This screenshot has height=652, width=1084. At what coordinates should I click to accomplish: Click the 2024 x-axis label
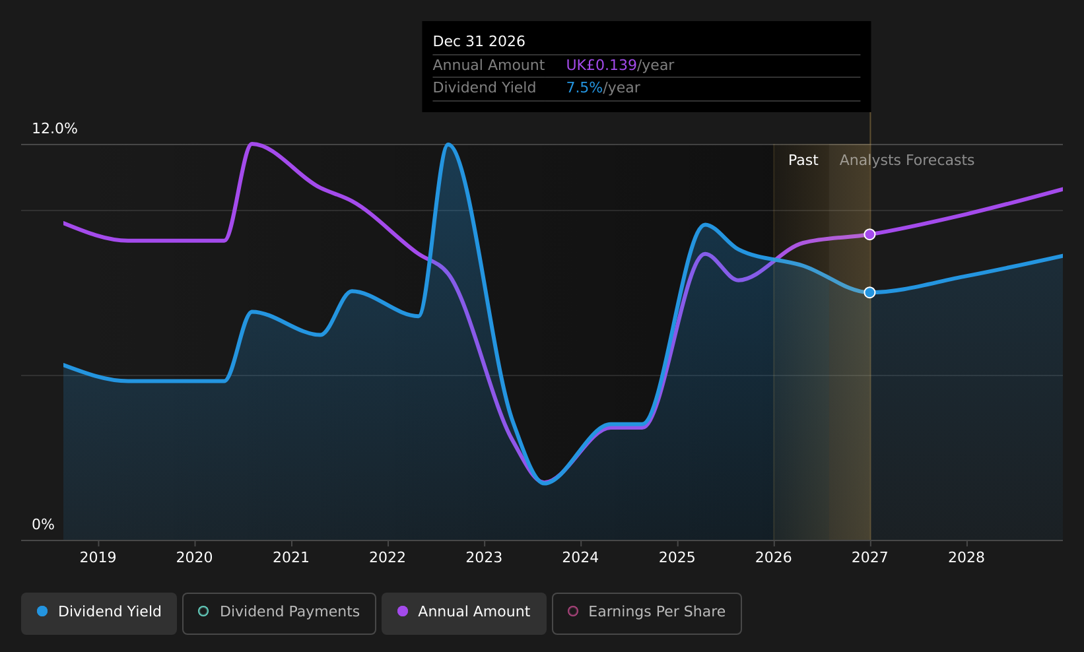(580, 558)
